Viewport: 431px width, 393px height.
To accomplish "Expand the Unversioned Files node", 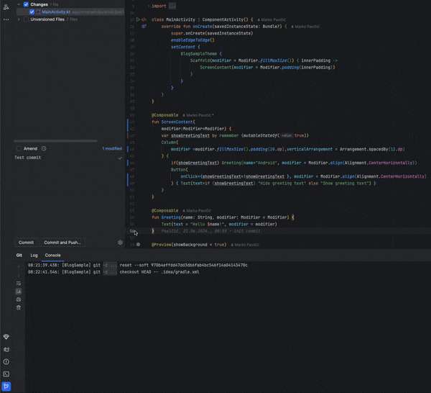I will pyautogui.click(x=18, y=19).
